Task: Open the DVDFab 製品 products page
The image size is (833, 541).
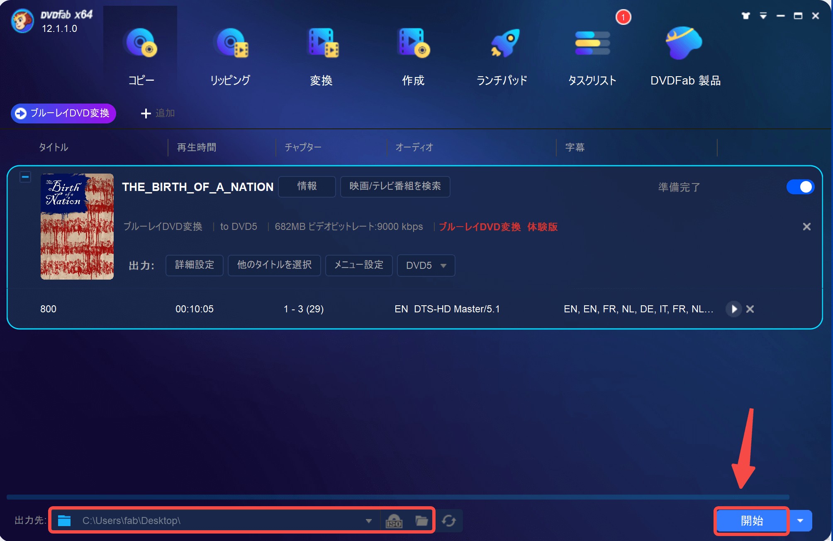Action: click(x=685, y=56)
